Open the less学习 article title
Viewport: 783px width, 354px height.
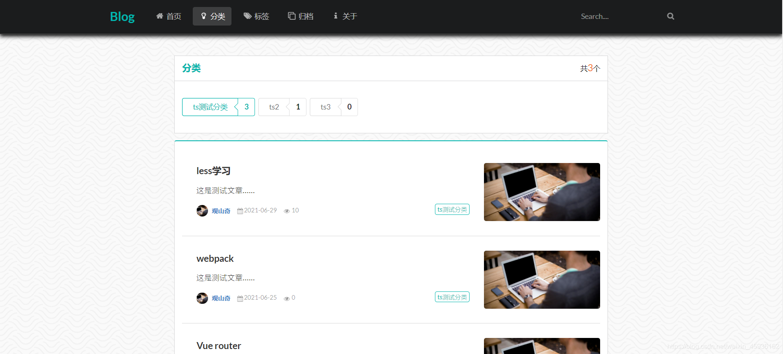[x=213, y=171]
